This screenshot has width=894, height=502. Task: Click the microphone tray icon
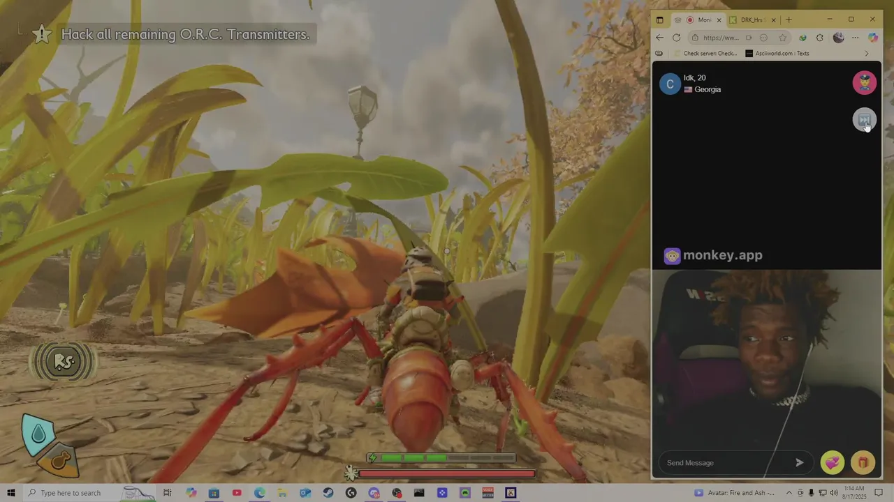tap(812, 493)
